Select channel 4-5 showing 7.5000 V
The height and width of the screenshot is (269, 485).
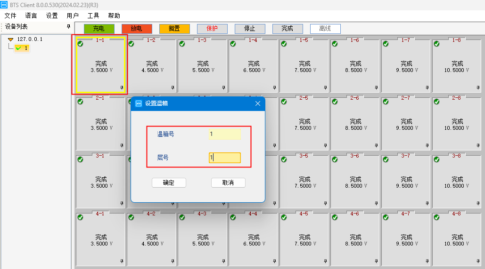[304, 239]
